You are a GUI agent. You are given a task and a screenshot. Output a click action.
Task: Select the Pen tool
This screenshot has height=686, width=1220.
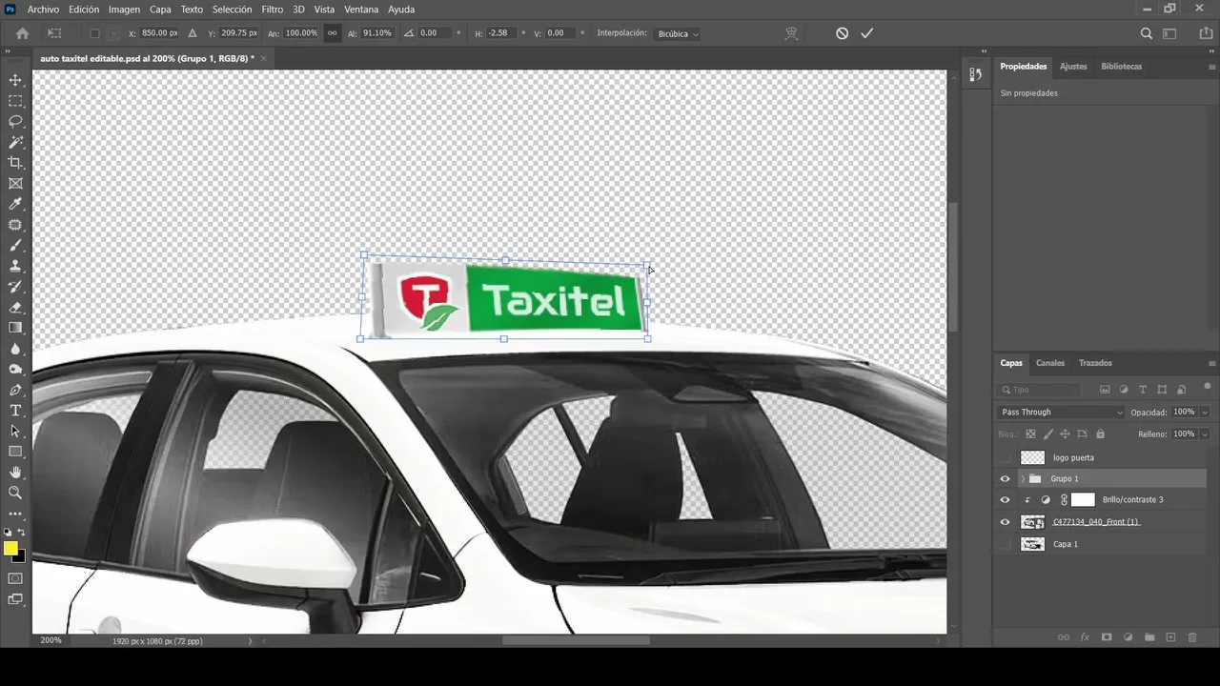pos(15,390)
